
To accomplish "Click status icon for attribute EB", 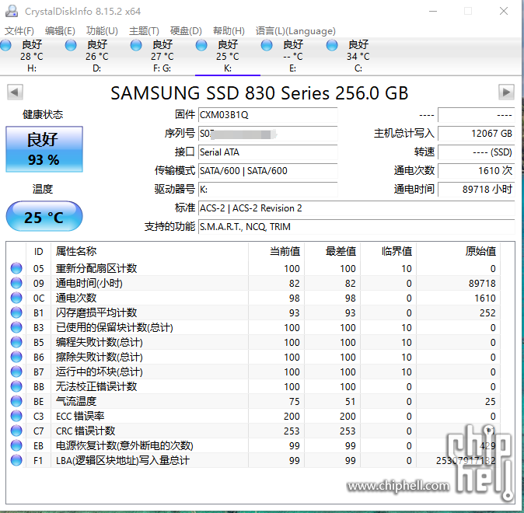I will click(x=16, y=445).
